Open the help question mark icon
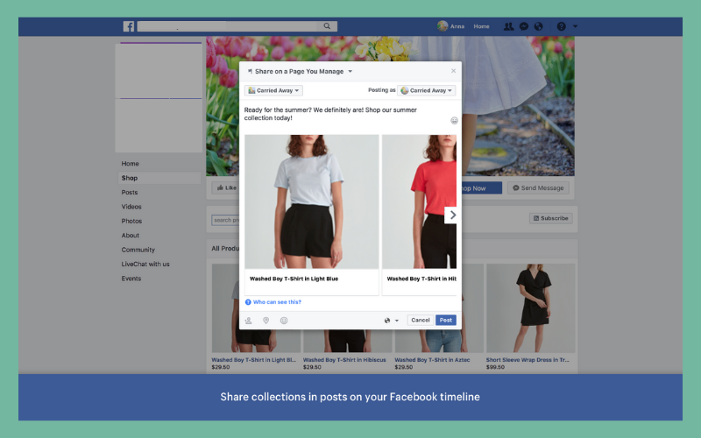 (x=561, y=26)
